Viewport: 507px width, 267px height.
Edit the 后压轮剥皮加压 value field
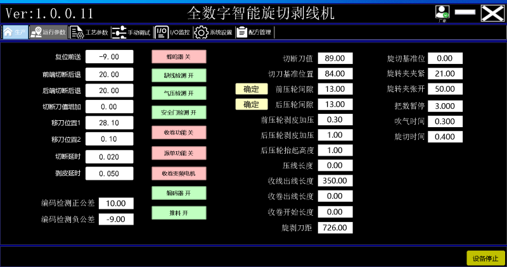(335, 135)
